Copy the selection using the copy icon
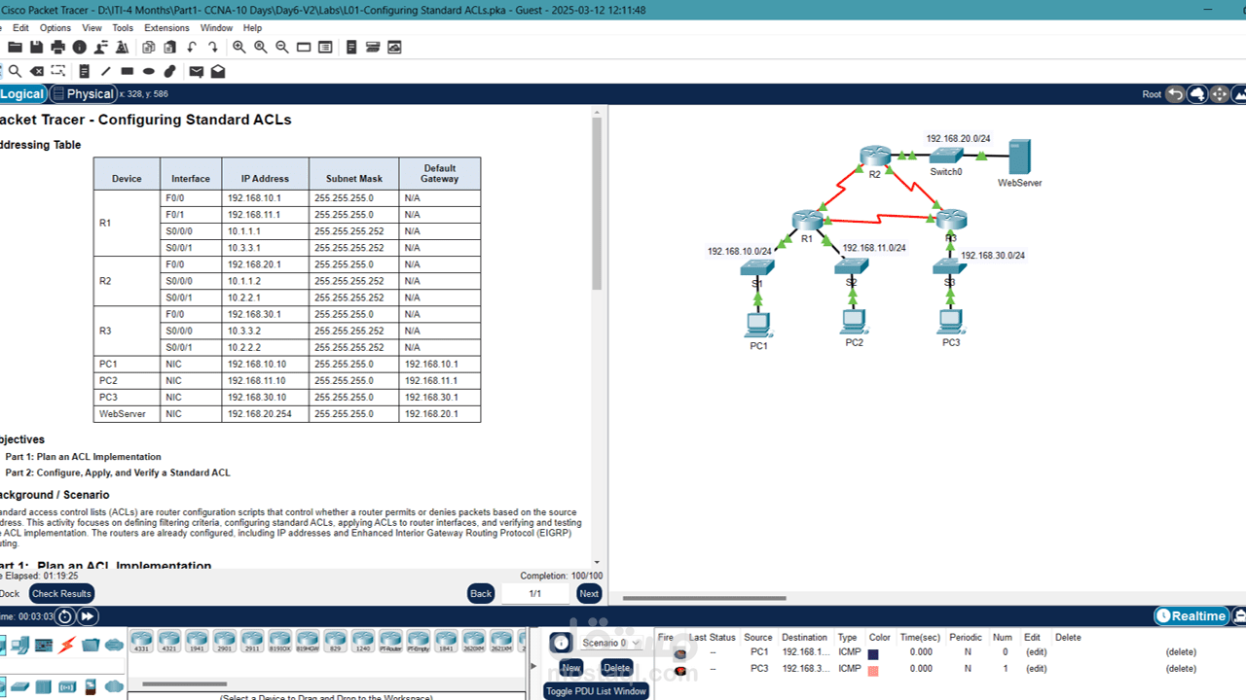The width and height of the screenshot is (1246, 700). coord(149,47)
